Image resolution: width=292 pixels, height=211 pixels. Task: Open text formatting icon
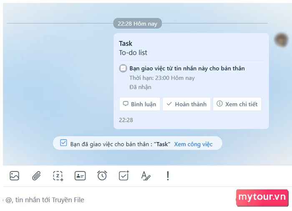point(146,176)
